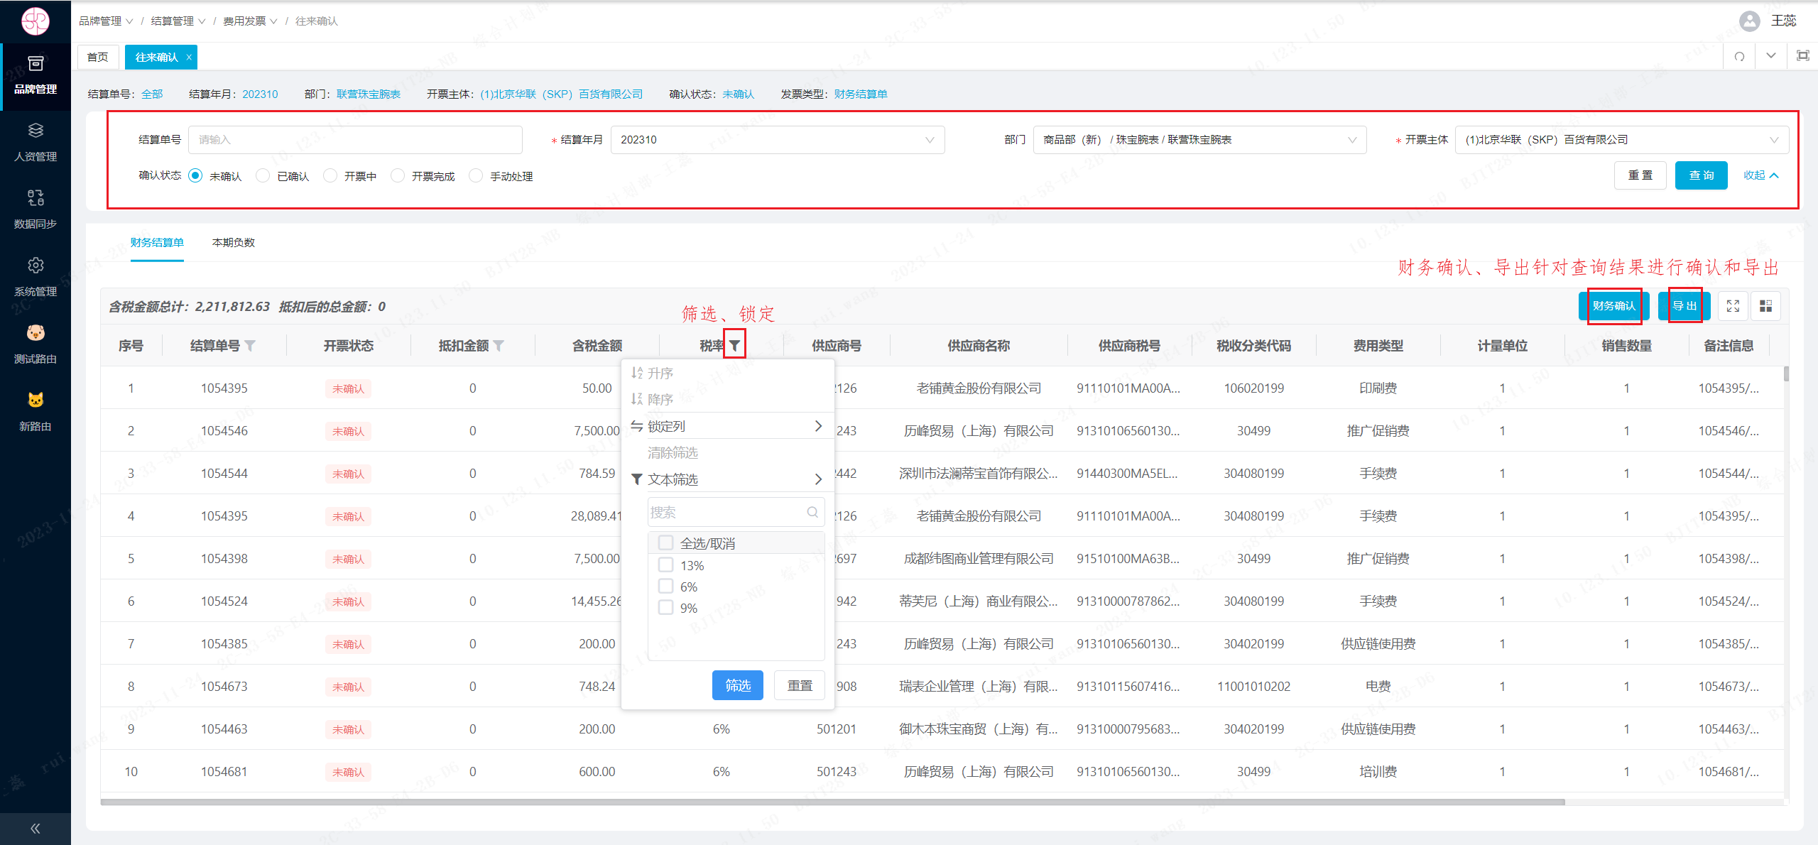Close the 往来确认 tab

[189, 58]
